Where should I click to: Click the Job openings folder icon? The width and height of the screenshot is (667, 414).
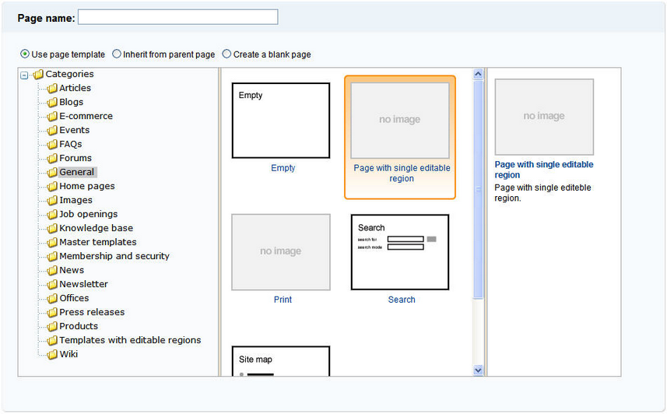pyautogui.click(x=52, y=215)
